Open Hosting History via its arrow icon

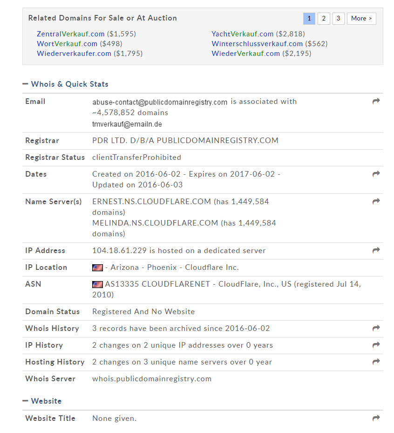coord(376,362)
